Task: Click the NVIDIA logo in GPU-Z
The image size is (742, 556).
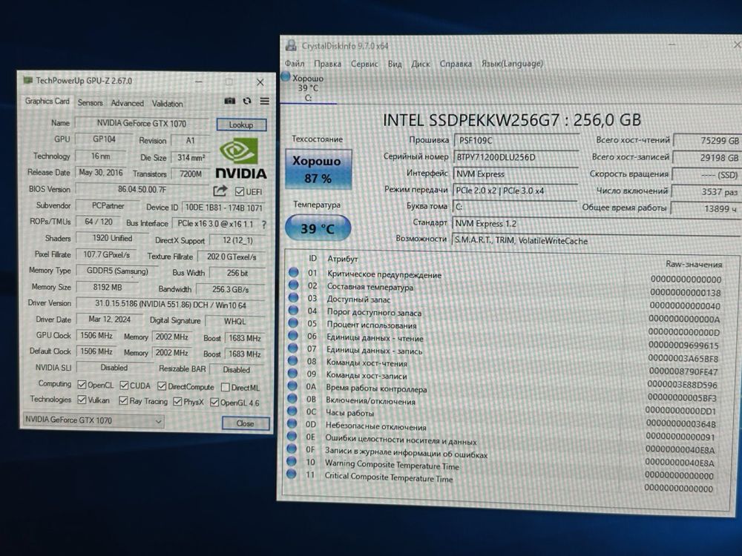Action: pos(240,159)
